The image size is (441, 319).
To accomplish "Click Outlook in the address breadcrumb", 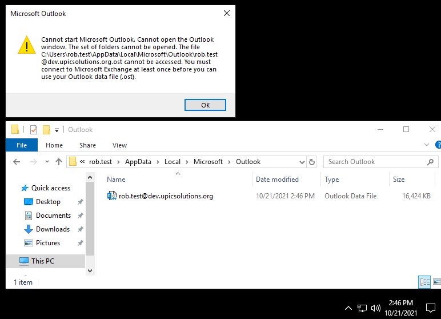I will (x=248, y=162).
